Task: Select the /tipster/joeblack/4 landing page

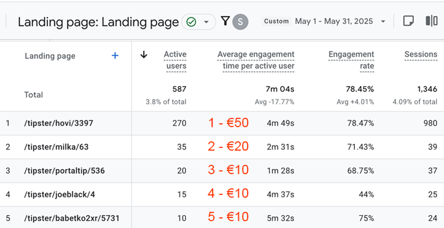Action: pyautogui.click(x=60, y=195)
